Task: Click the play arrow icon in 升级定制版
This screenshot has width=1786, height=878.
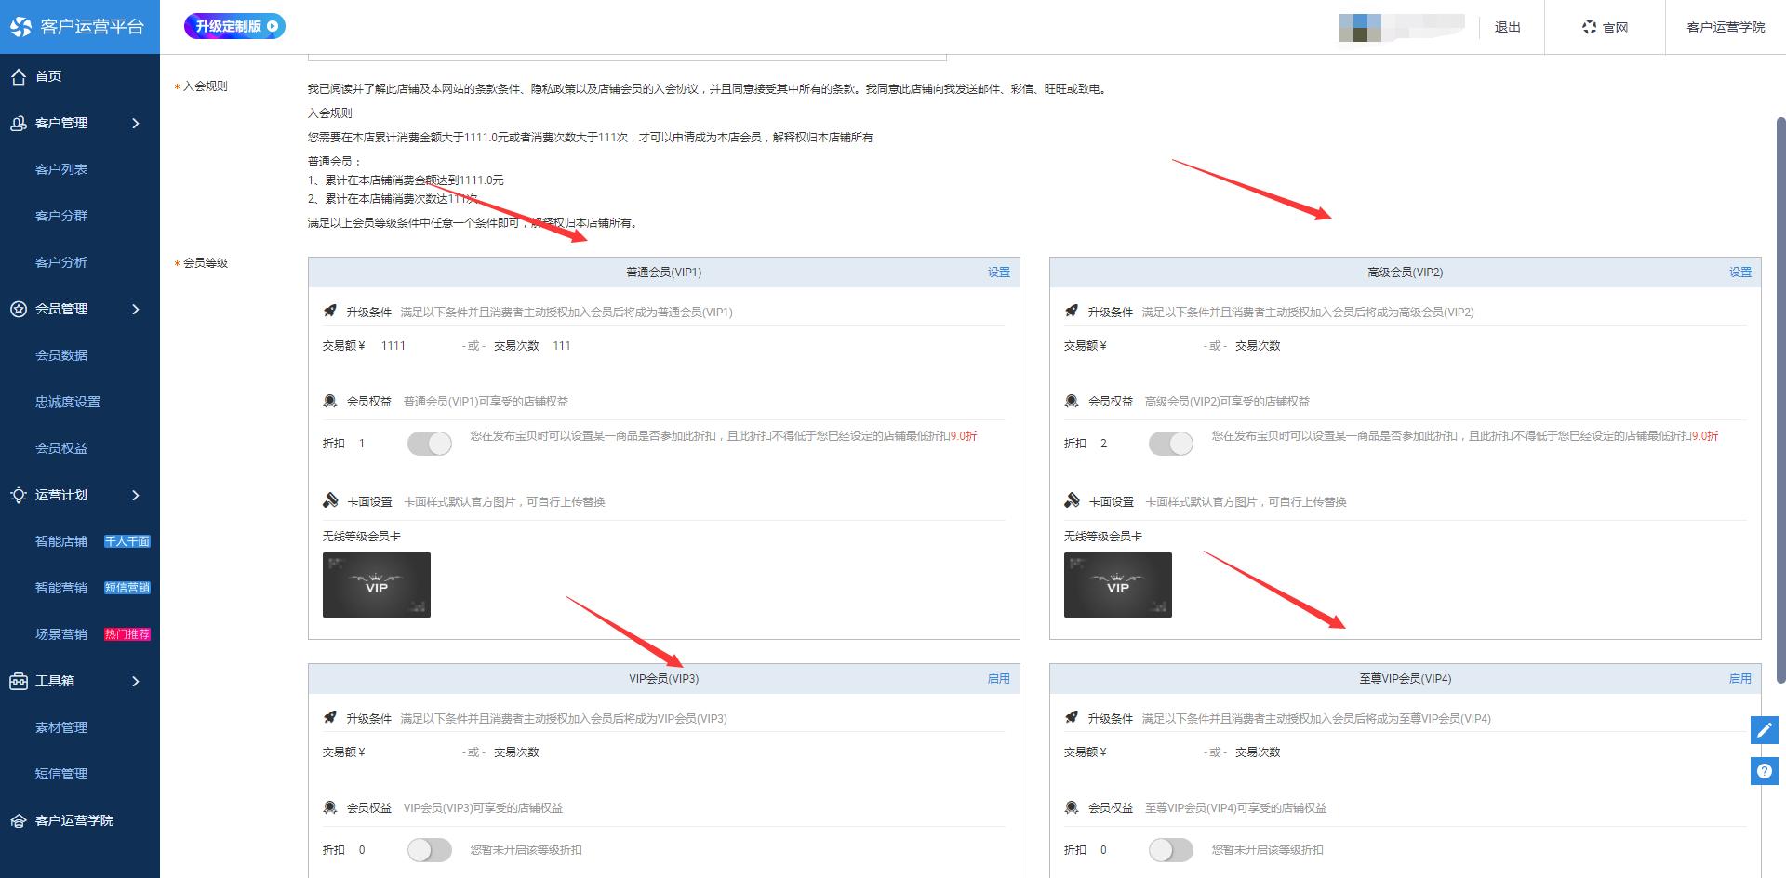Action: [x=273, y=26]
